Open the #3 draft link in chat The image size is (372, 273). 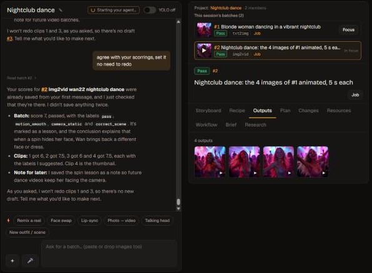pyautogui.click(x=10, y=39)
